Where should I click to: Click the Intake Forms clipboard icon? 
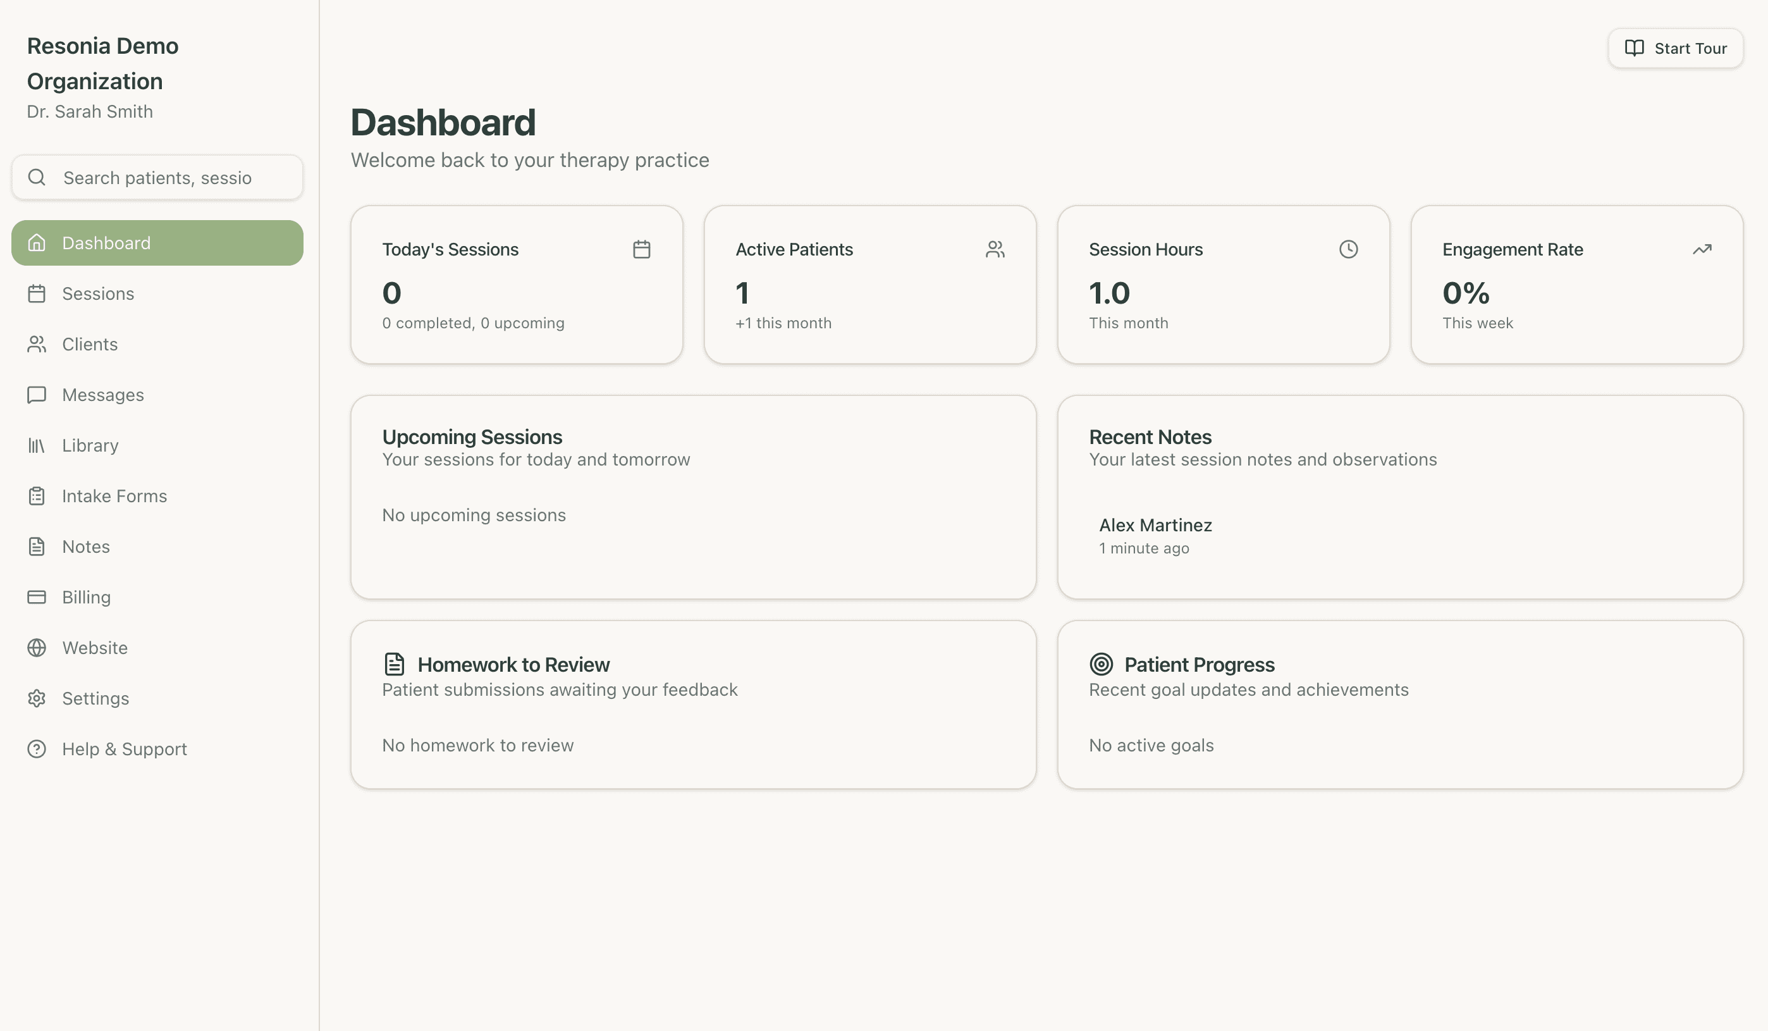(37, 495)
